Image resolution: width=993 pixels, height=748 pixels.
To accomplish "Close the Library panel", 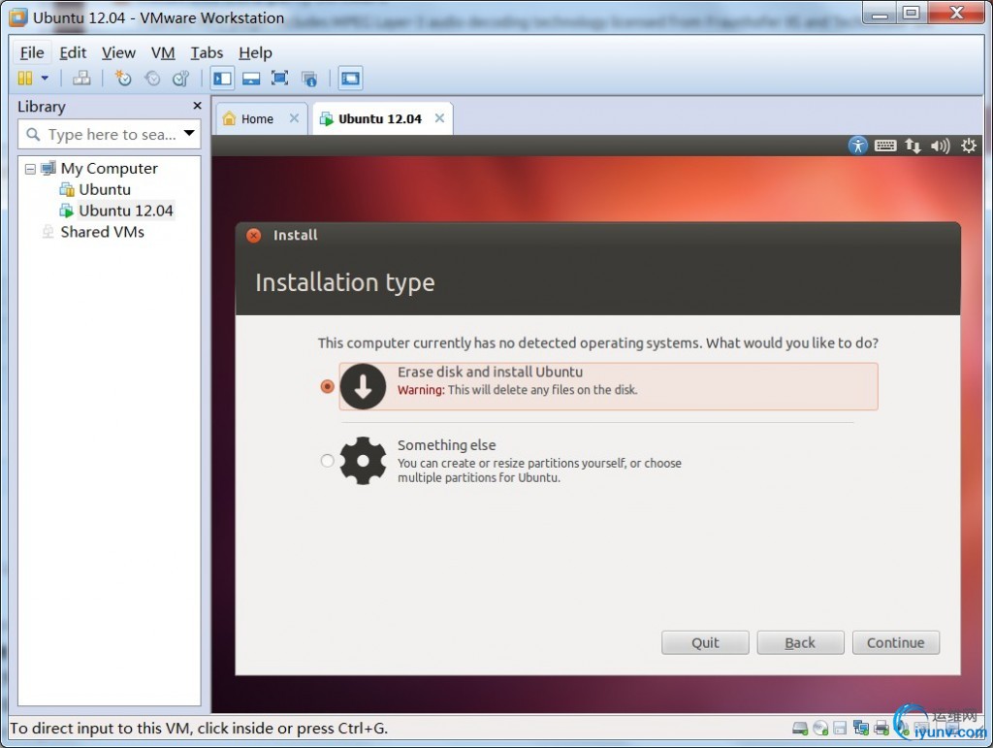I will point(197,106).
